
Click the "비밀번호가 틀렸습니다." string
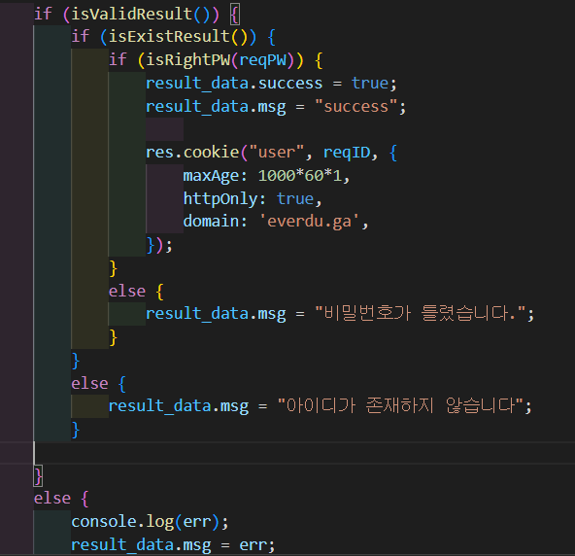[421, 314]
